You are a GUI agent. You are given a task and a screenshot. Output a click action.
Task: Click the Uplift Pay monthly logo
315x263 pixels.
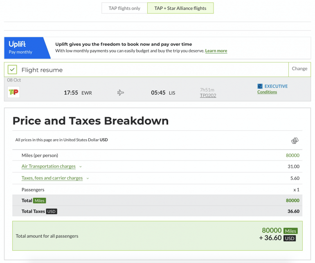25,48
